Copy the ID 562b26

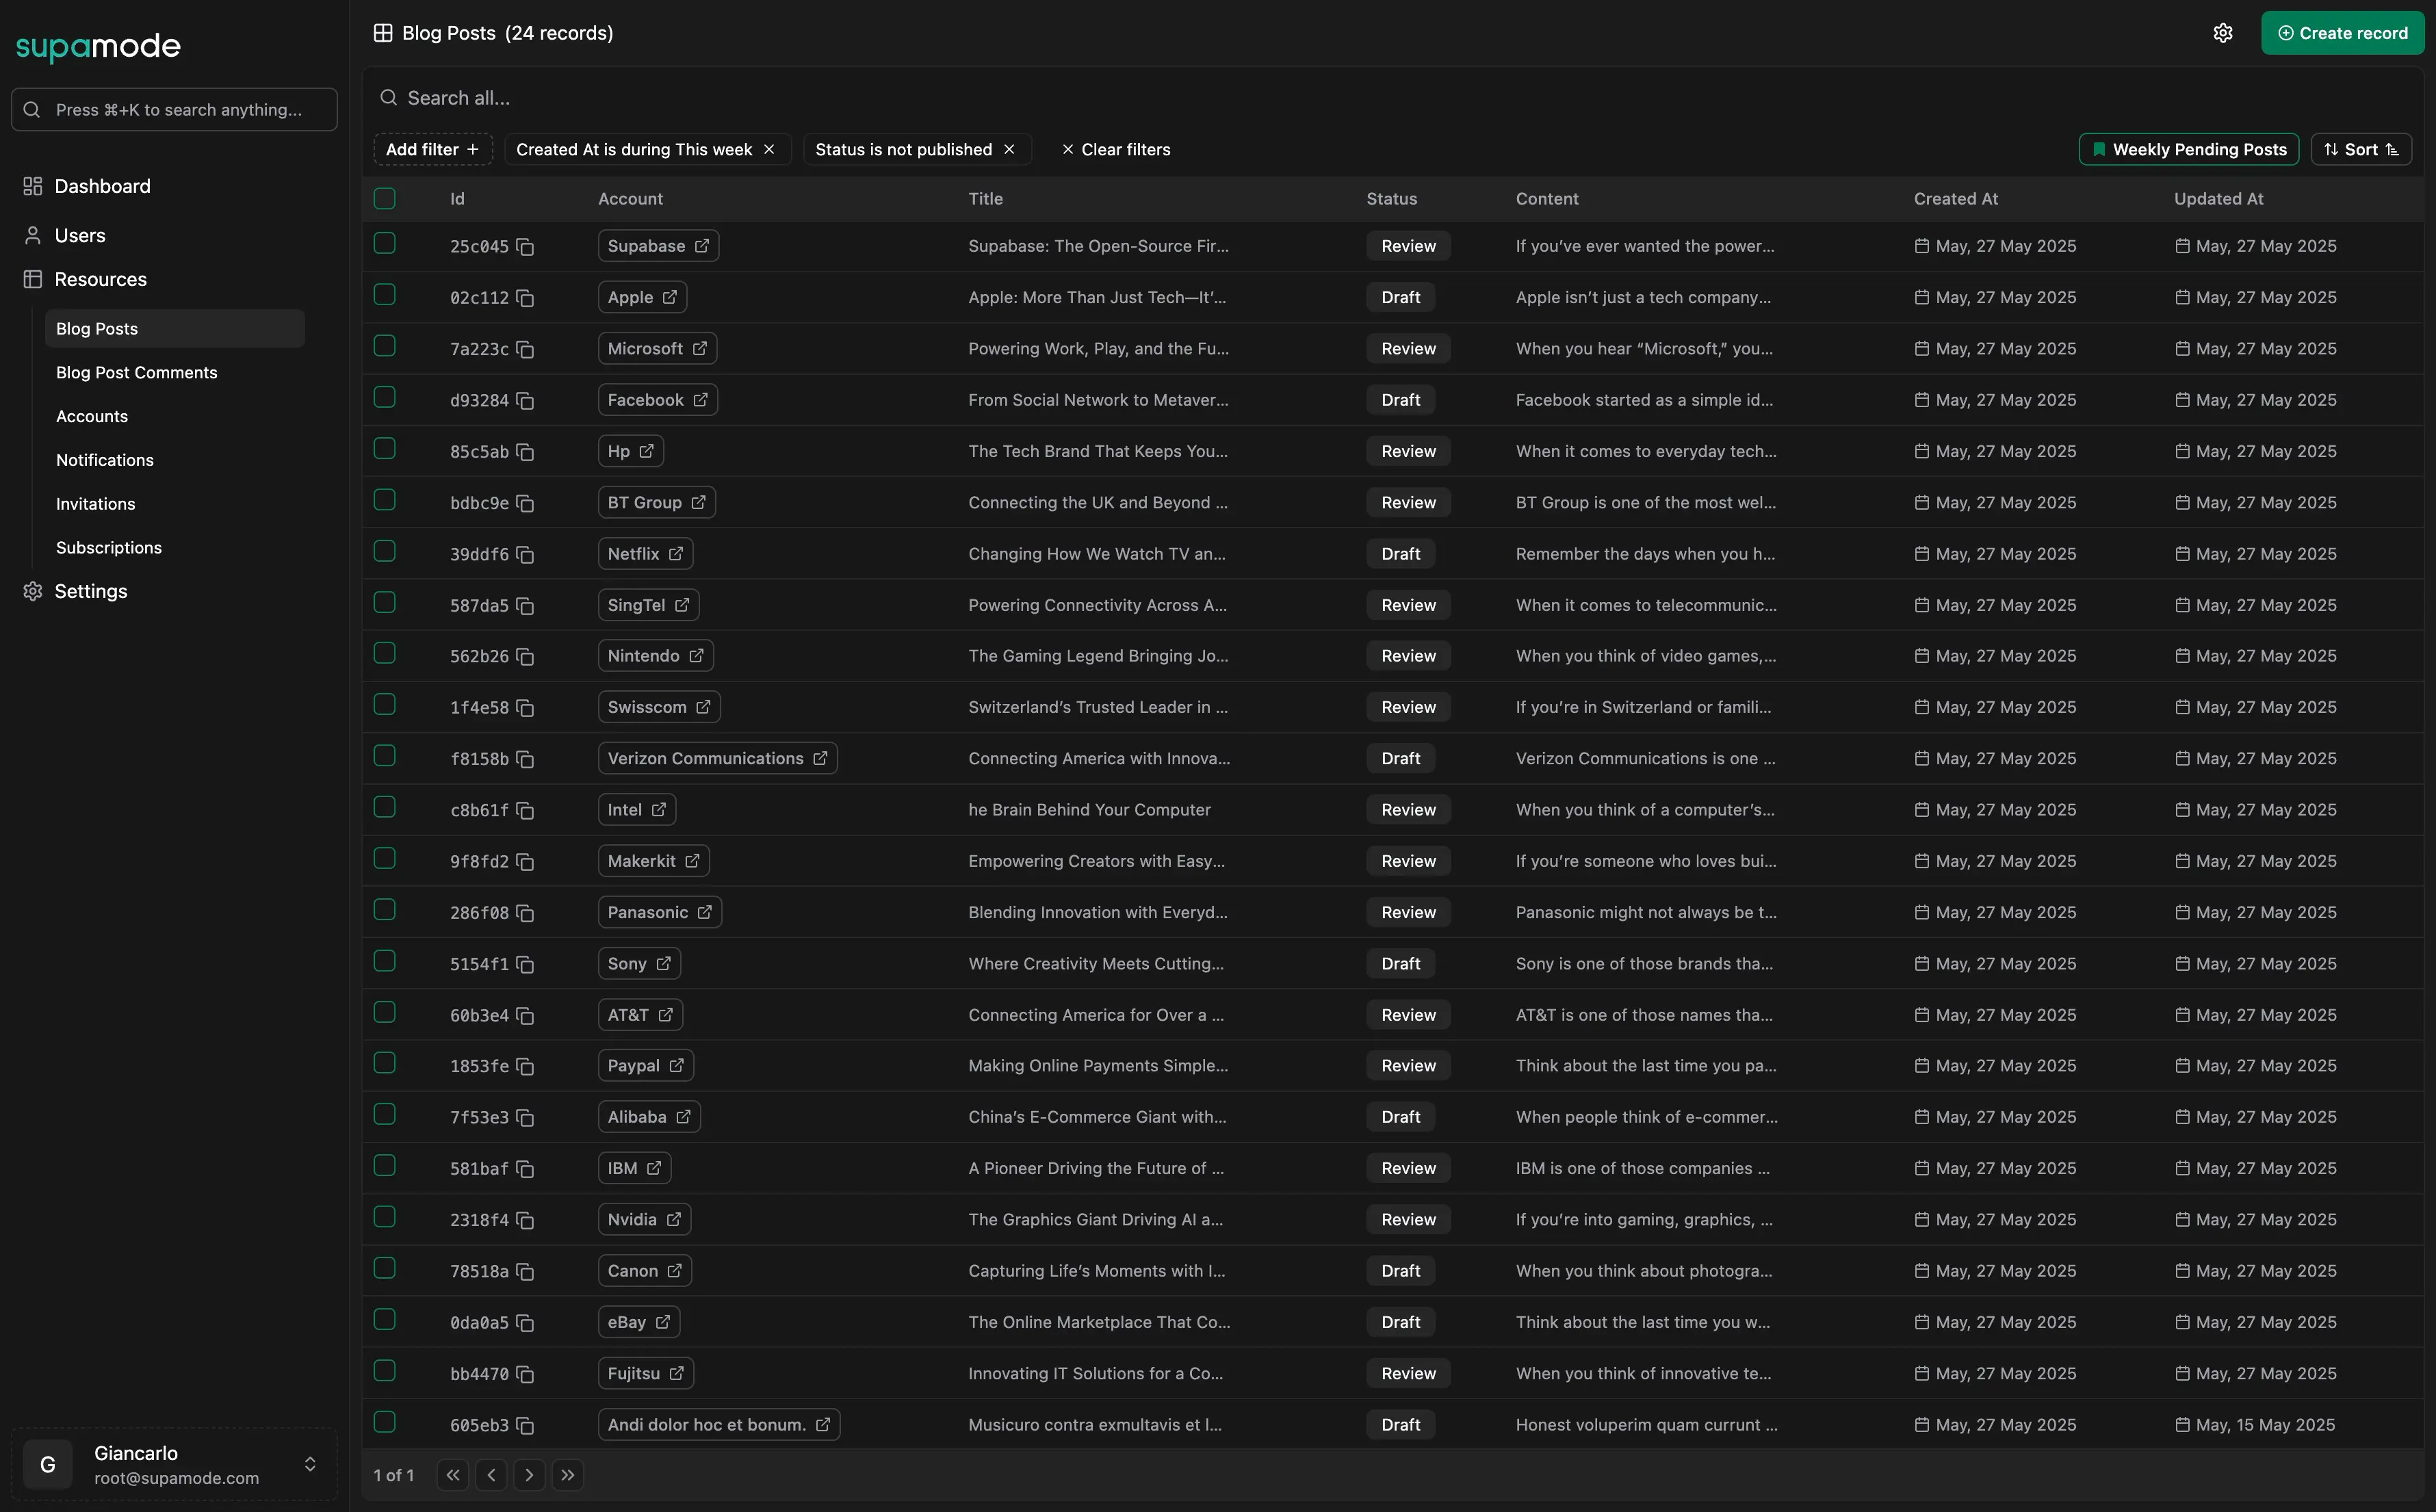pyautogui.click(x=525, y=657)
